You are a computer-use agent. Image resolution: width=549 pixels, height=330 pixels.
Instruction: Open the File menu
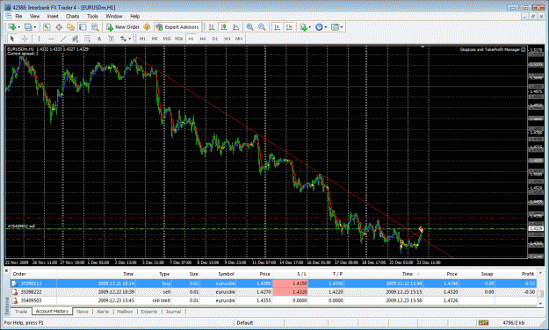coord(18,16)
